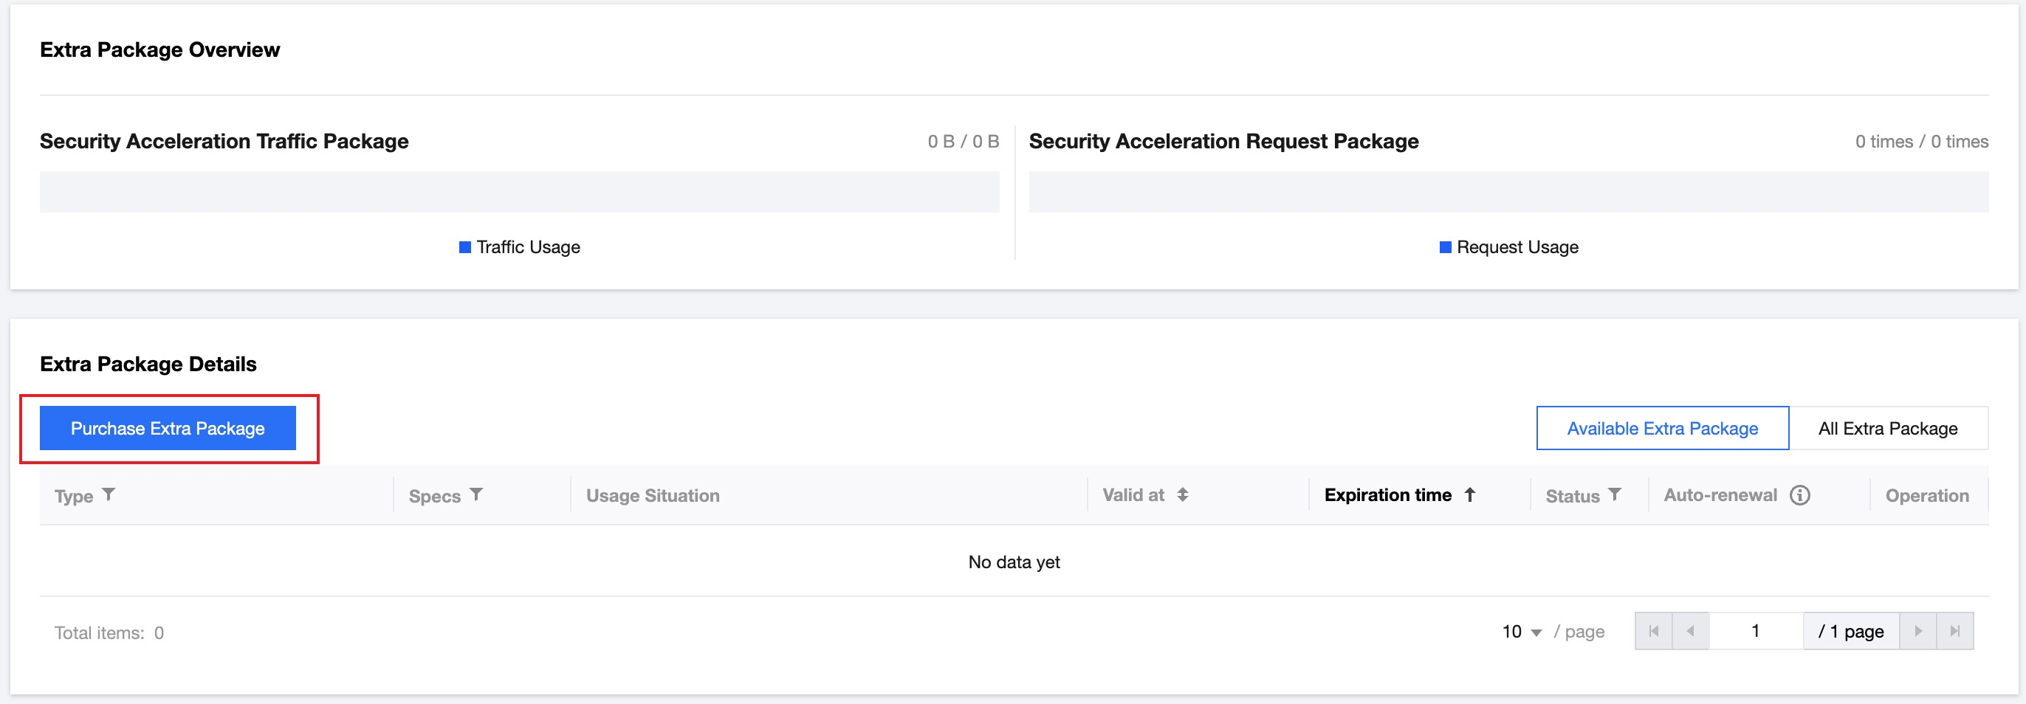Filter the Specs column
2026x704 pixels.
tap(475, 494)
